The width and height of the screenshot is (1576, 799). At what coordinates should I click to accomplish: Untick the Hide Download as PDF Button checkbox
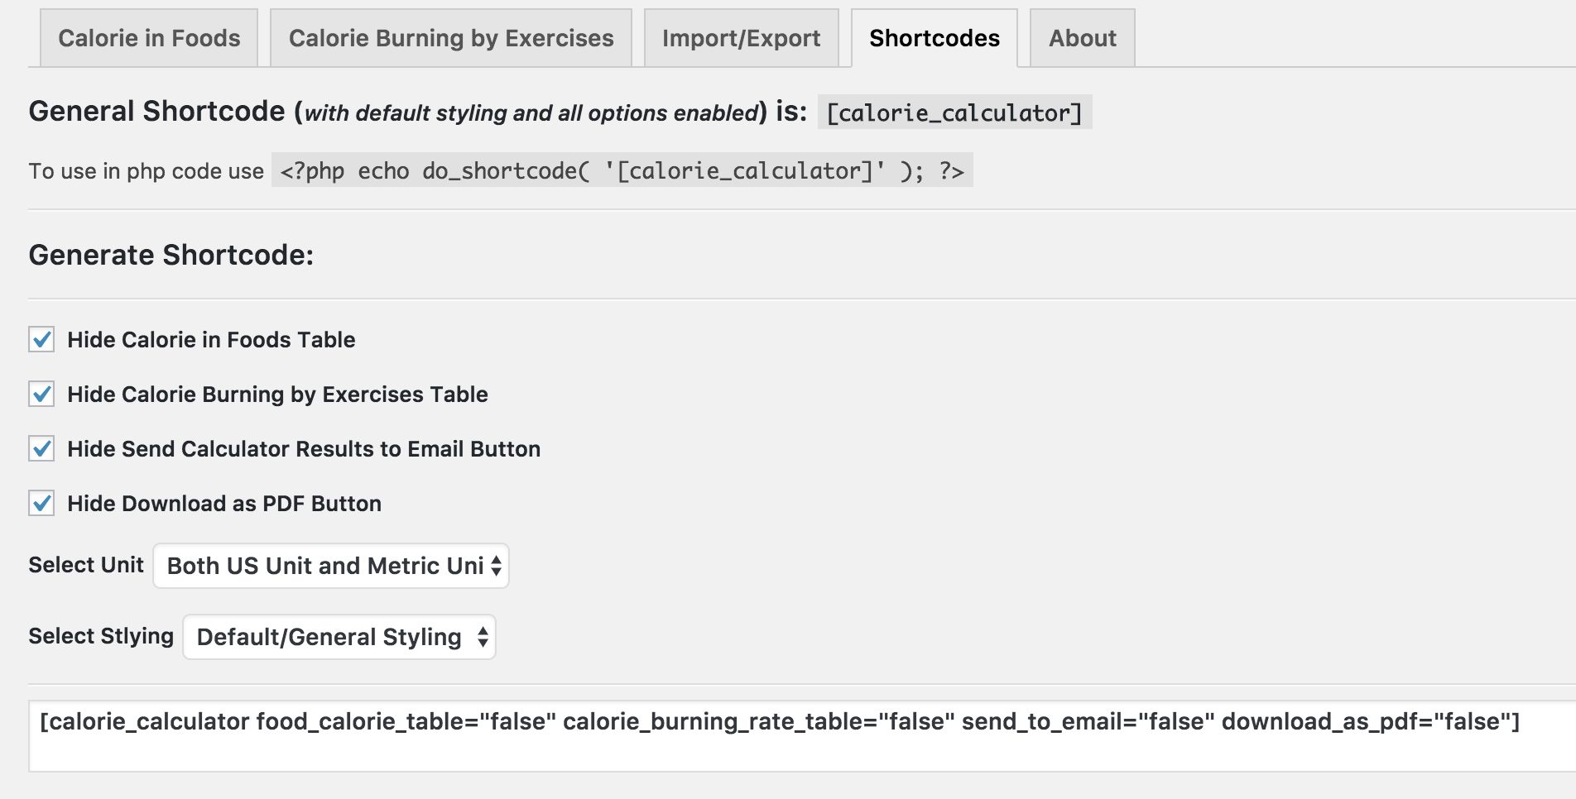(x=41, y=503)
